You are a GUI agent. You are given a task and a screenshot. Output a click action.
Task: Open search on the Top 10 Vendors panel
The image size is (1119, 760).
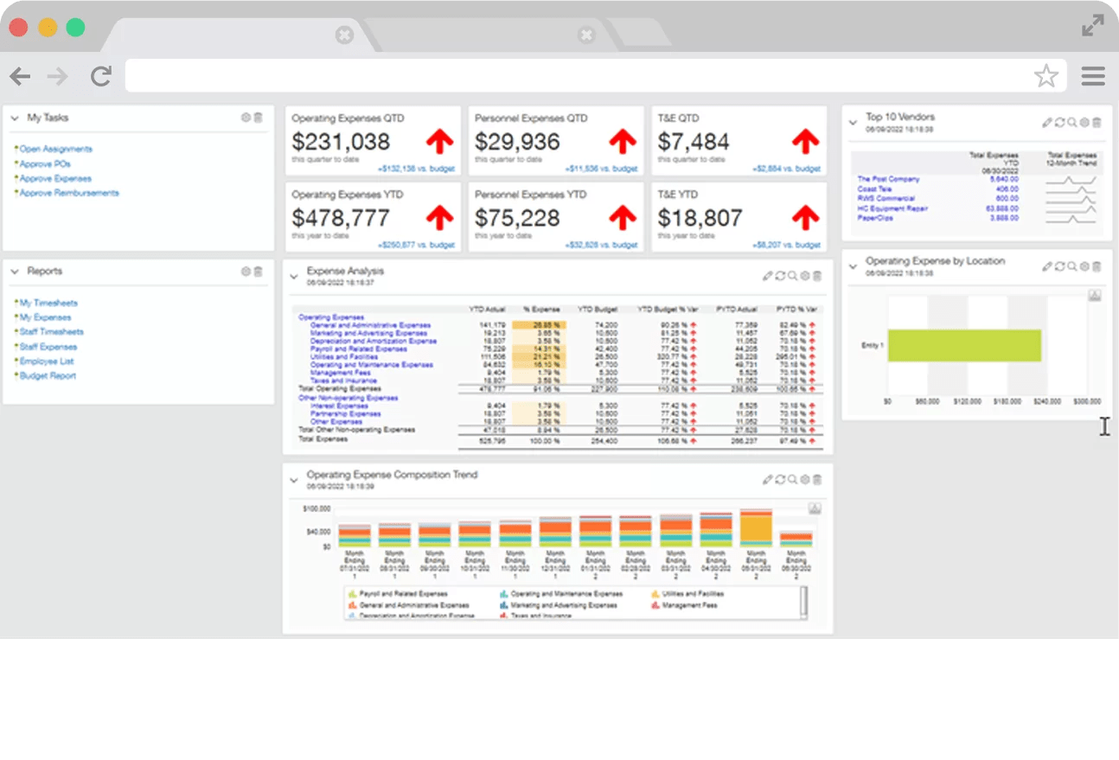pyautogui.click(x=1071, y=121)
